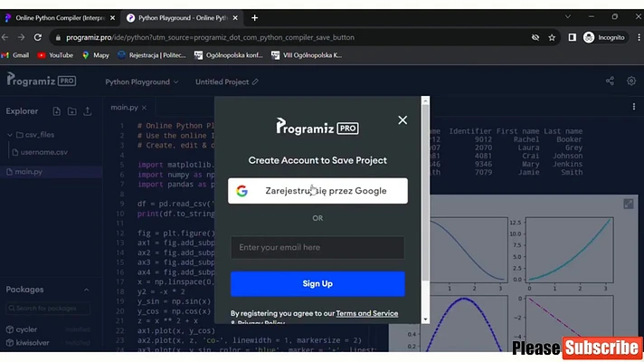
Task: Select main.py in Explorer
Action: coord(51,172)
